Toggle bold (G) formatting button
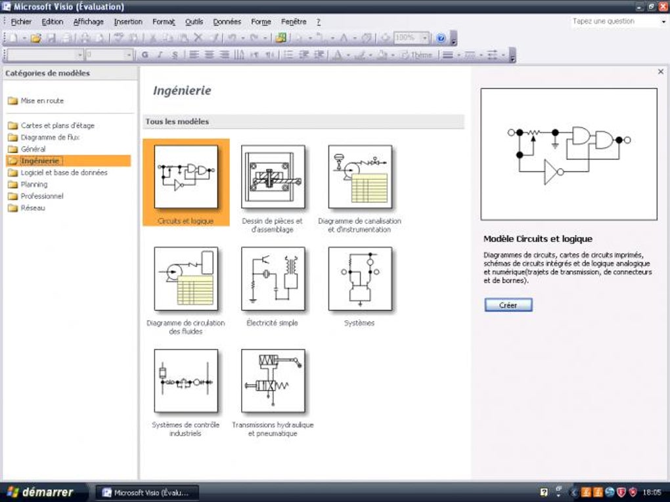Viewport: 670px width, 502px height. (145, 55)
